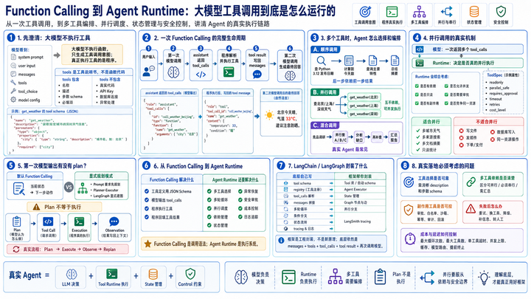Screen dimensions: 531x299
Task: Toggle the check beside 工具定义用 JSON Schema
Action: 147,191
